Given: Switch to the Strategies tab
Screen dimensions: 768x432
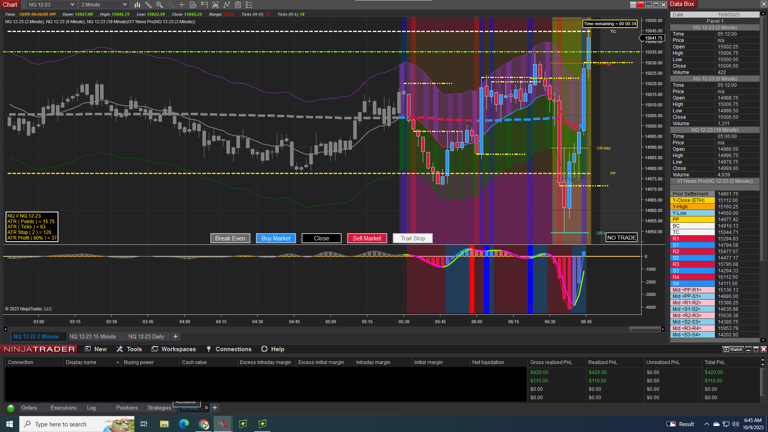Looking at the screenshot, I should (159, 408).
